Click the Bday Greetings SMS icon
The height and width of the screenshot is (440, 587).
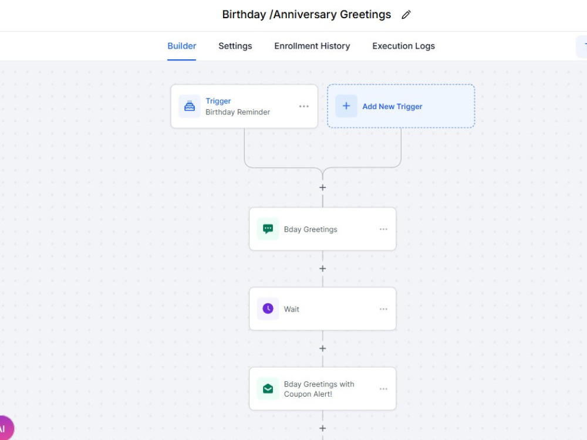tap(268, 229)
